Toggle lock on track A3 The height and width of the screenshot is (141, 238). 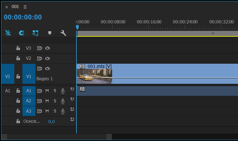coord(18,111)
